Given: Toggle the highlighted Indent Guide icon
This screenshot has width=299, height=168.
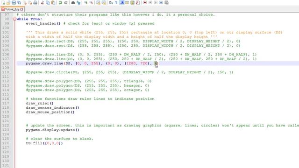Looking at the screenshot, I should [121, 3].
